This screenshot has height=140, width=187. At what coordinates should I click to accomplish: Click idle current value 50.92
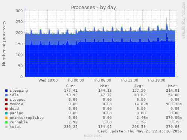(72, 95)
